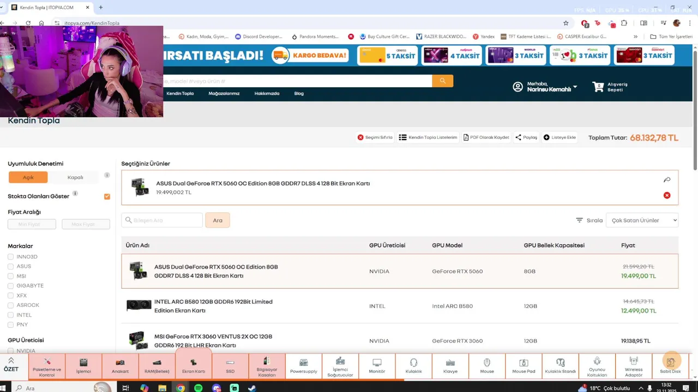Open the Klavye category
The width and height of the screenshot is (698, 392).
coord(450,367)
